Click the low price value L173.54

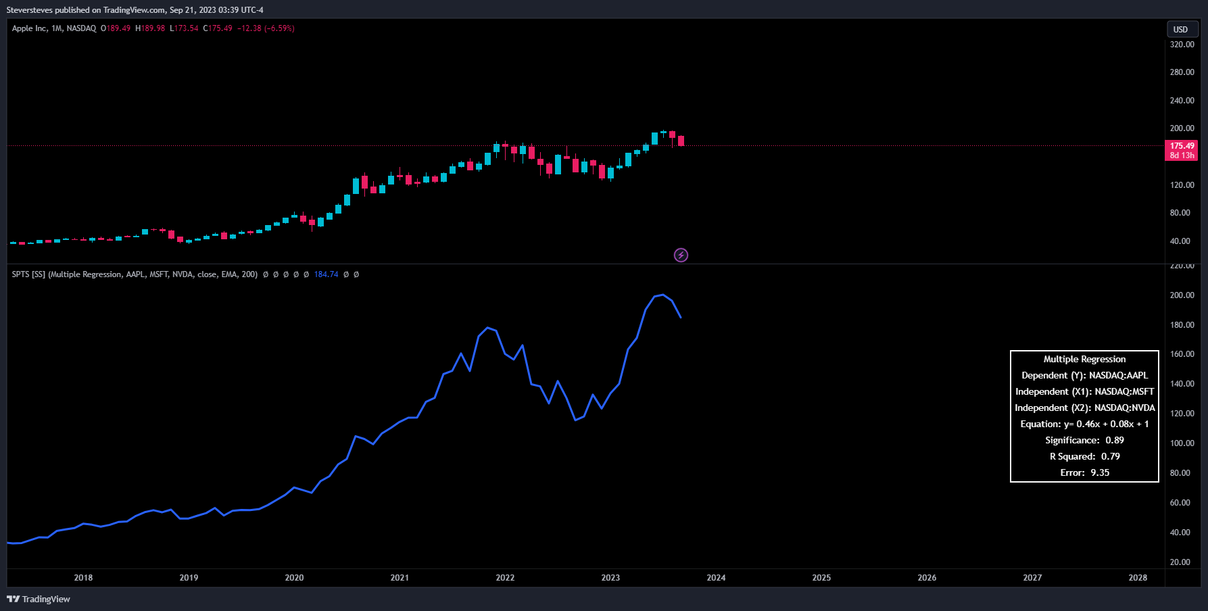tap(184, 28)
